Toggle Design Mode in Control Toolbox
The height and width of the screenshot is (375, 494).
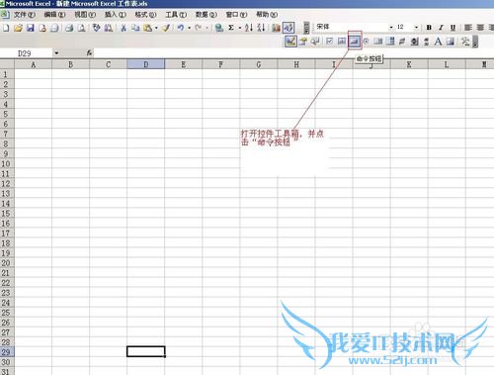(x=290, y=42)
